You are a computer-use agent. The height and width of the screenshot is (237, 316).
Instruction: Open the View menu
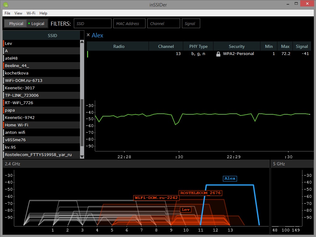18,13
